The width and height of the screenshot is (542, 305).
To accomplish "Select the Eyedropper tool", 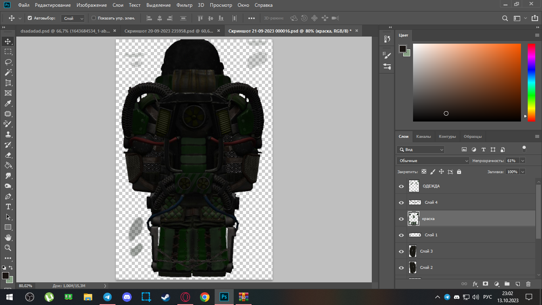I will pos(8,103).
